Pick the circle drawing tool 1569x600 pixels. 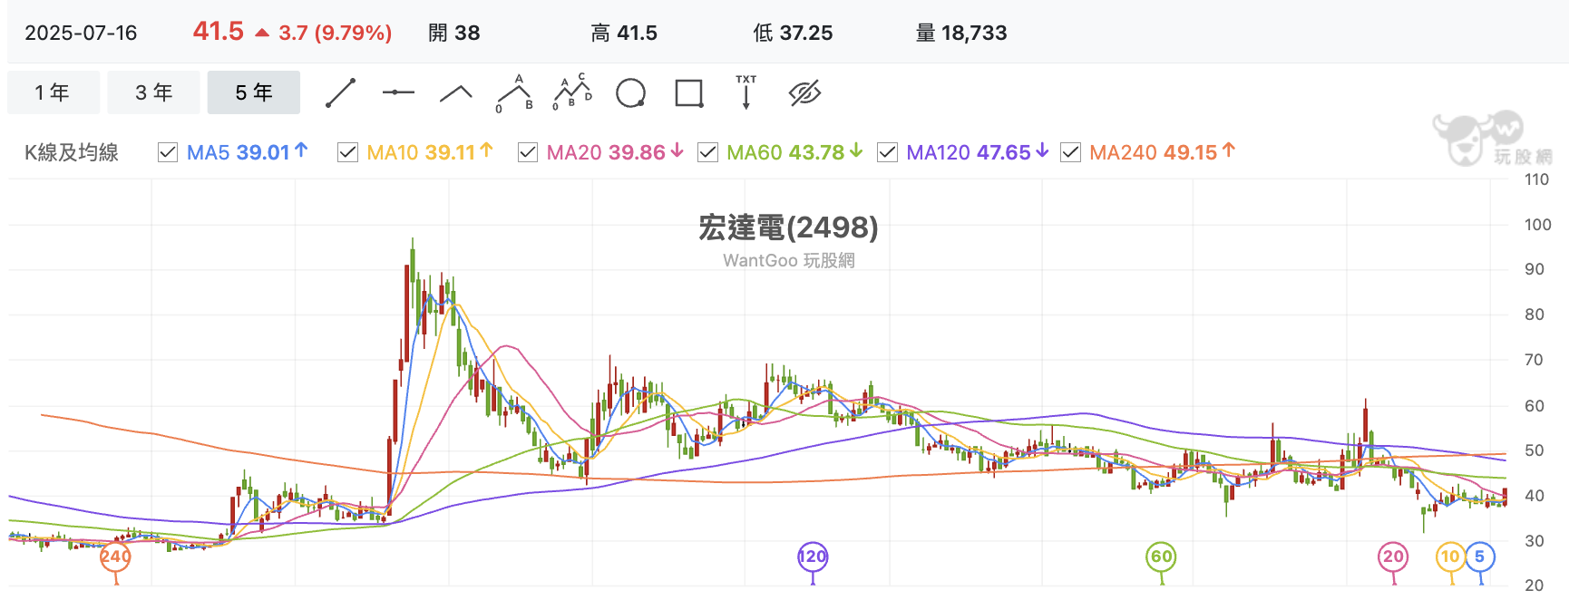tap(630, 92)
